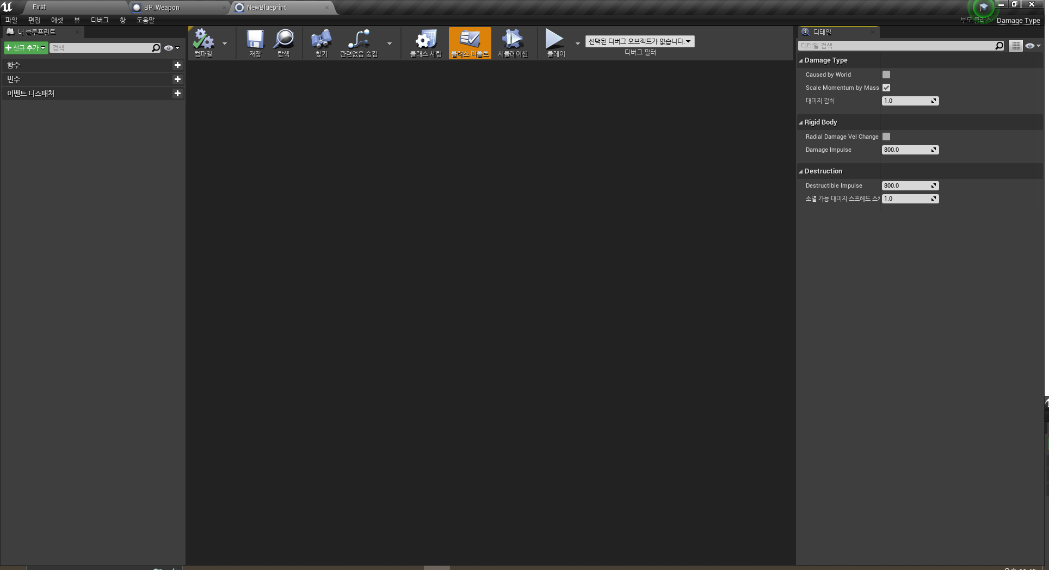The width and height of the screenshot is (1049, 570).
Task: Click the Save (저장) floppy disk icon
Action: pyautogui.click(x=255, y=43)
